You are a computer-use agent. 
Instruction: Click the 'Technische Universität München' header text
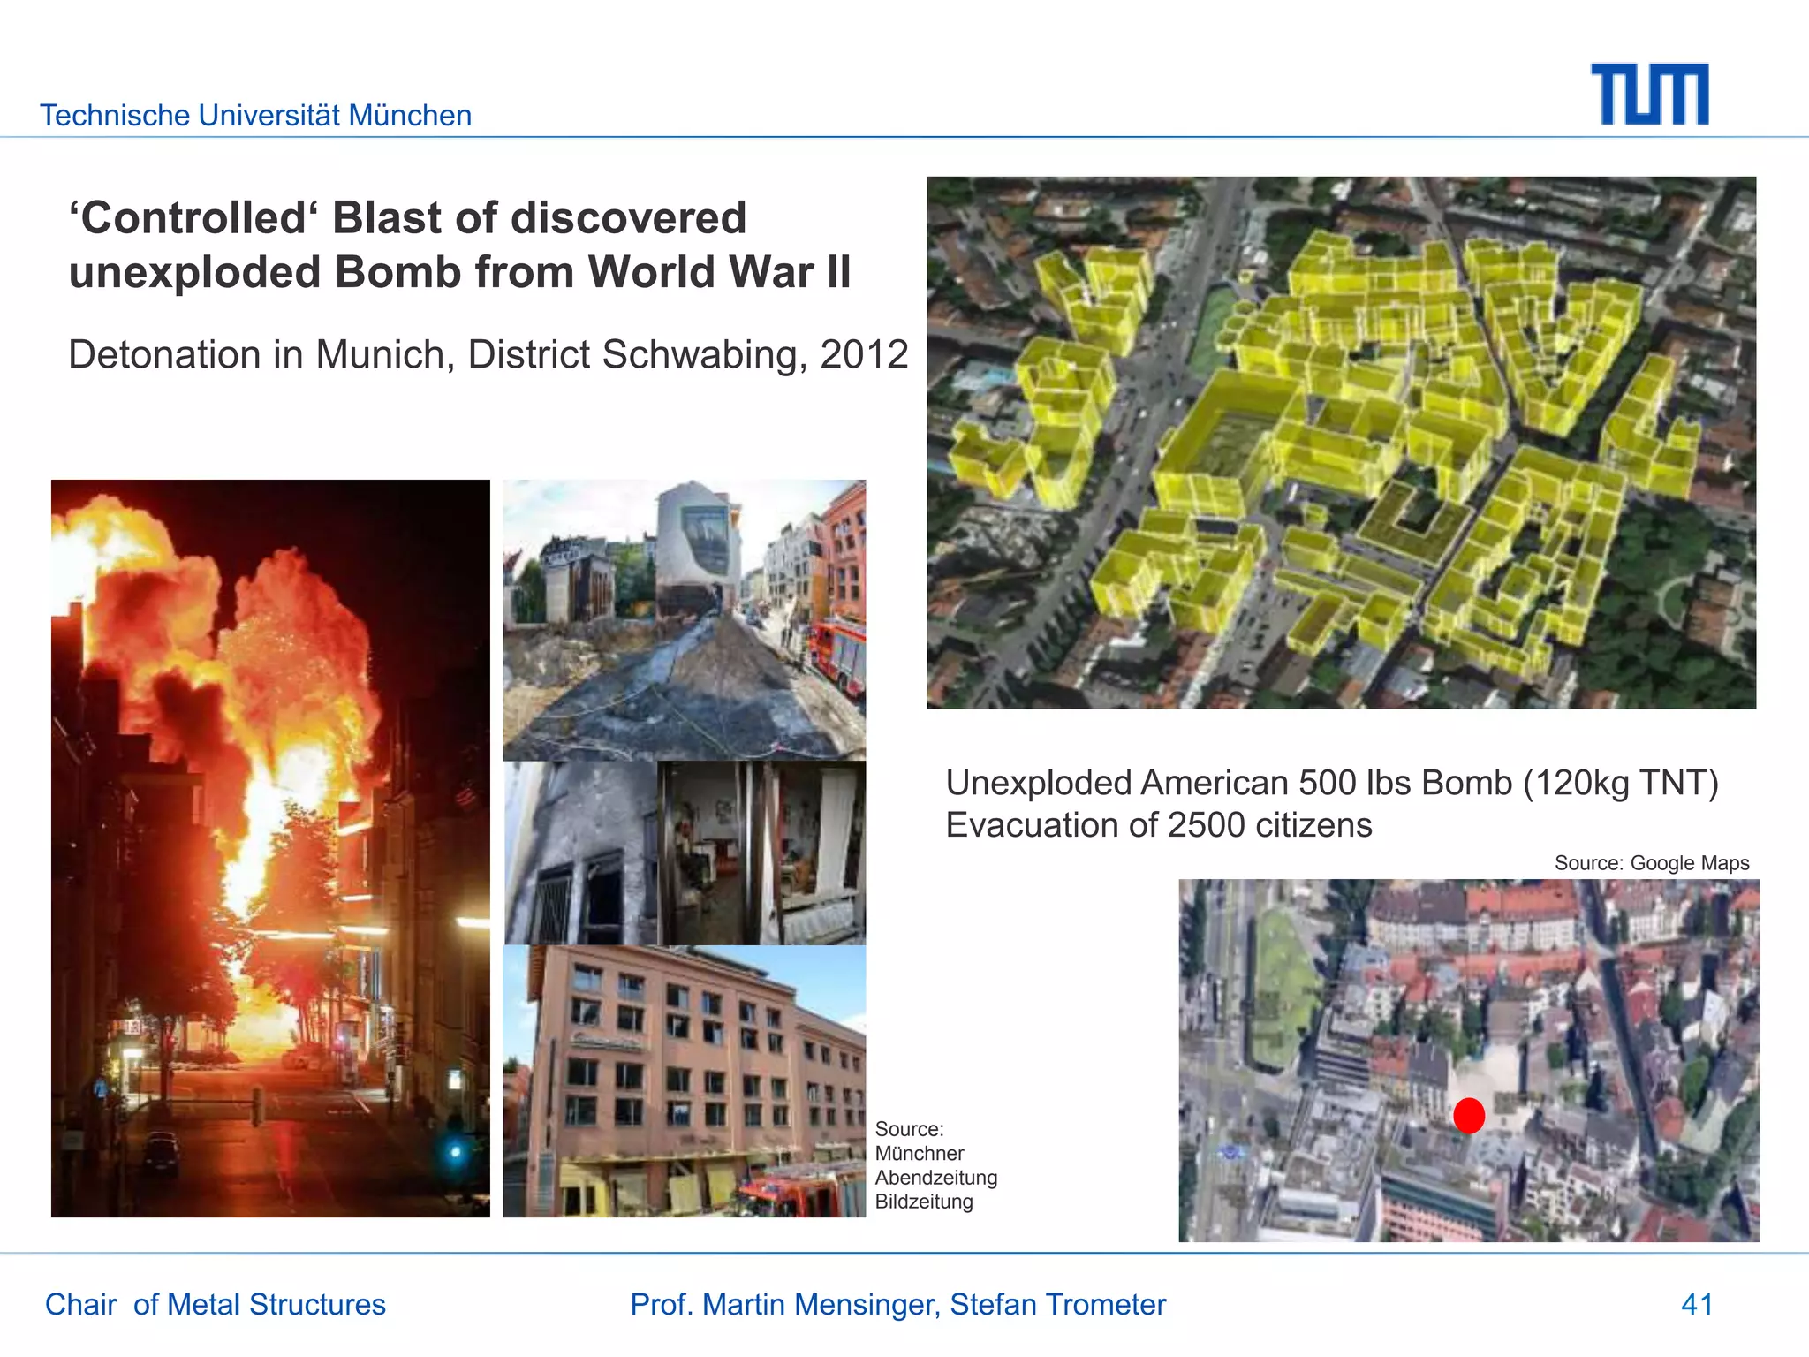coord(255,116)
